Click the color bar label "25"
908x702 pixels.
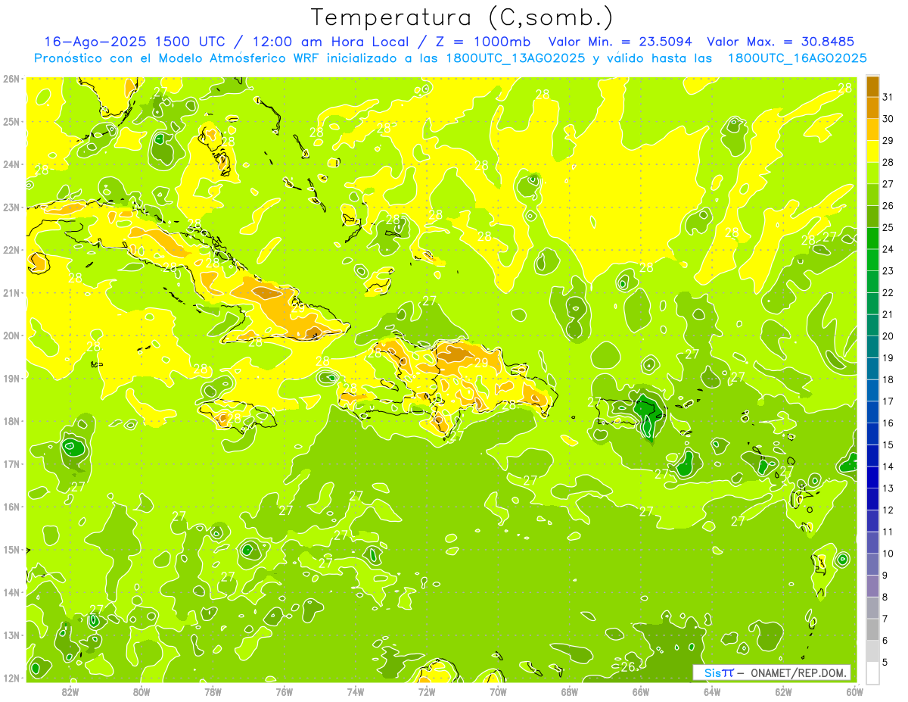[888, 227]
